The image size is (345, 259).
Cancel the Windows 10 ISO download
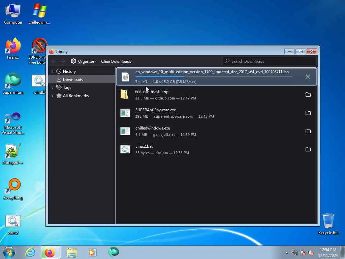pos(308,77)
